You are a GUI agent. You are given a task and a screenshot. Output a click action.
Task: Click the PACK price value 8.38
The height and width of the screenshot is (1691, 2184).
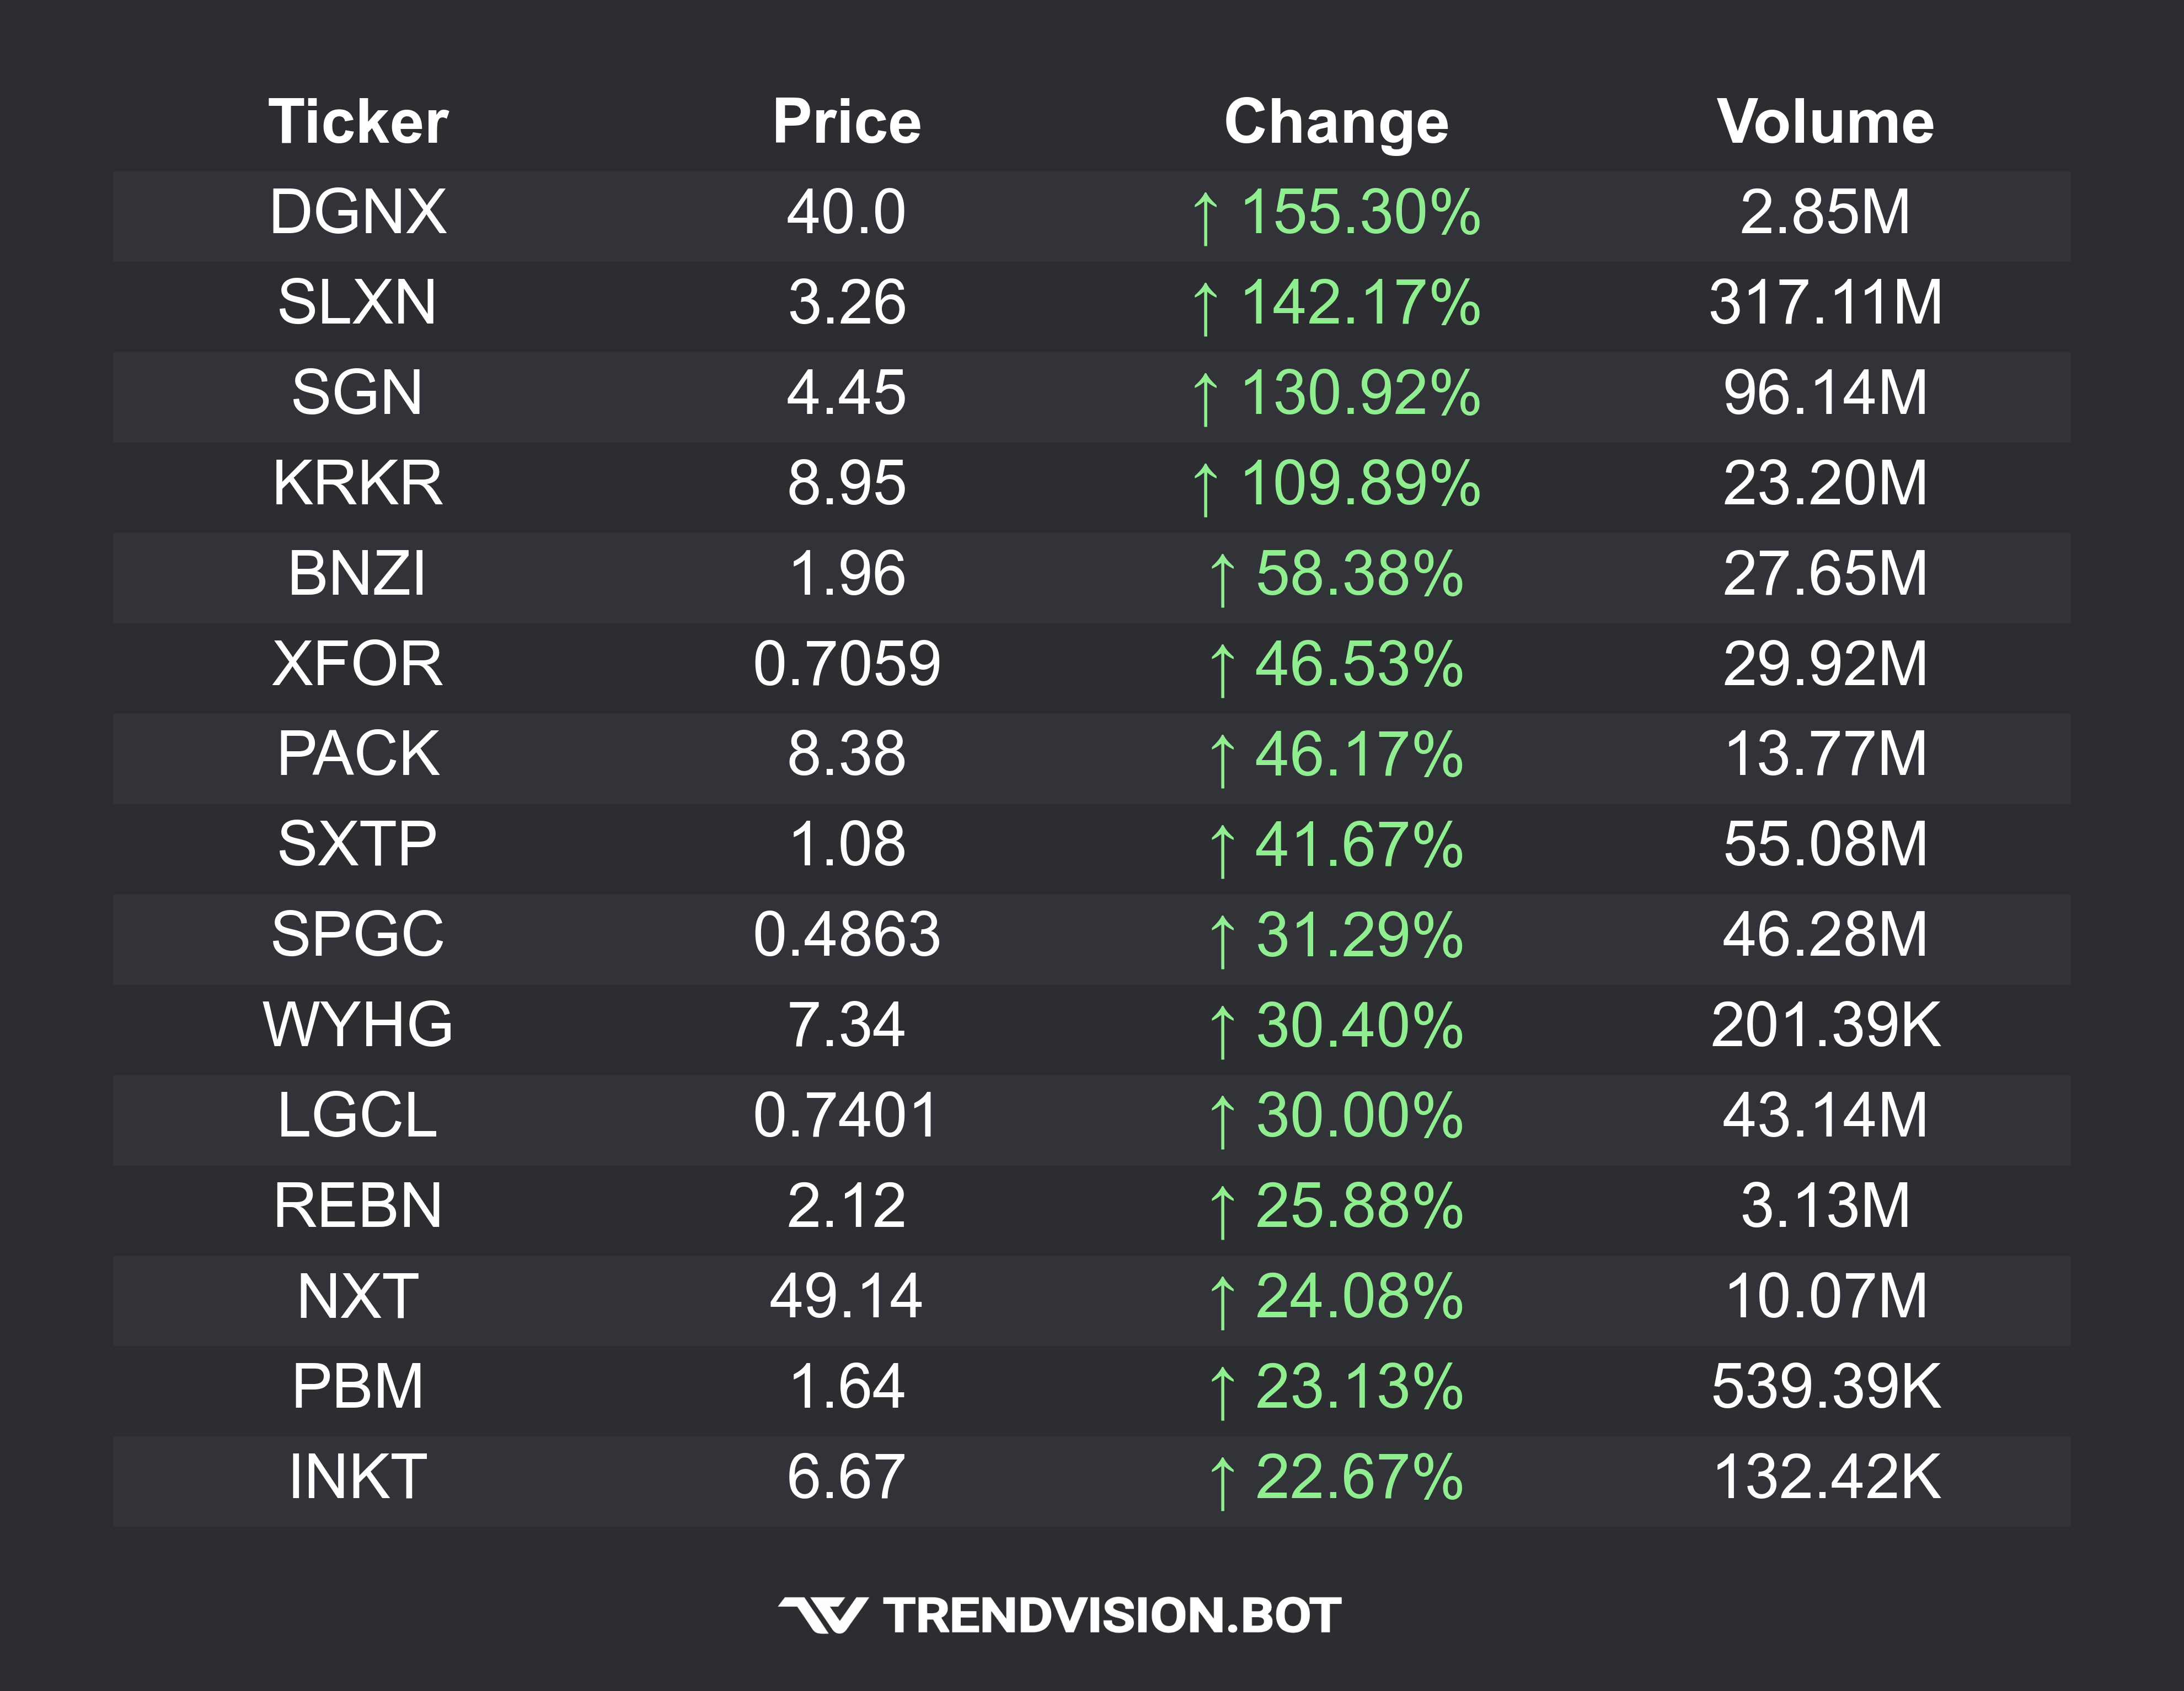[x=846, y=753]
